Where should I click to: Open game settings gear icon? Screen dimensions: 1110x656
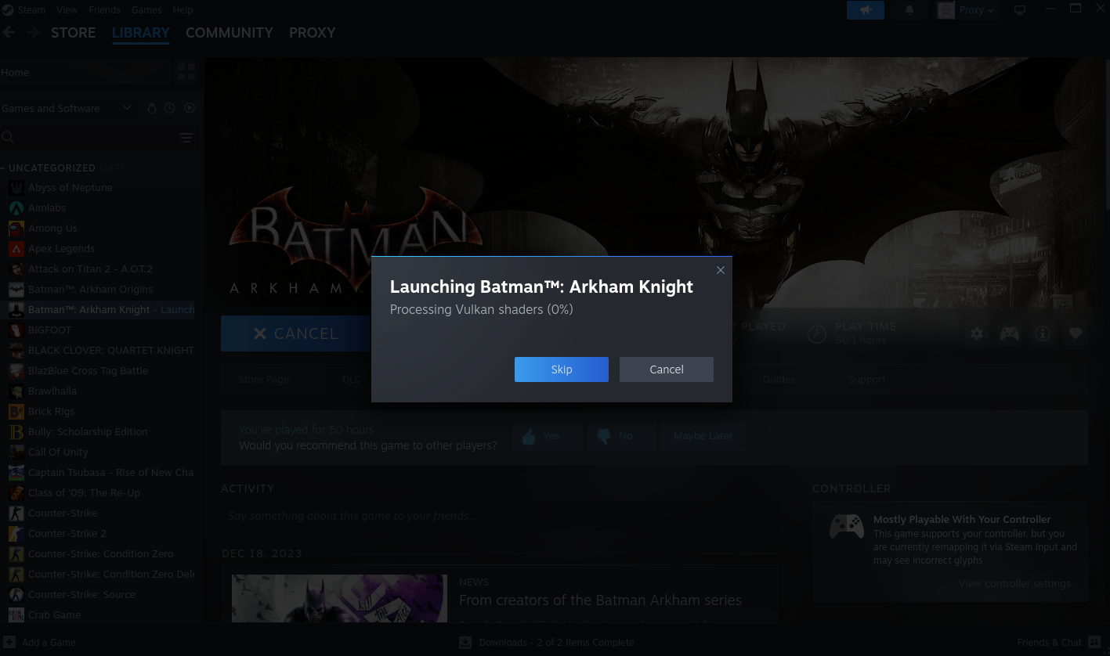[977, 333]
